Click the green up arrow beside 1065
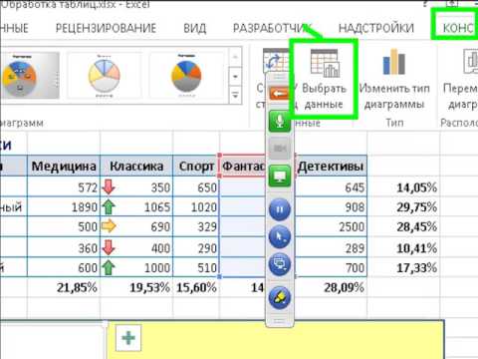478x359 pixels. click(x=109, y=207)
